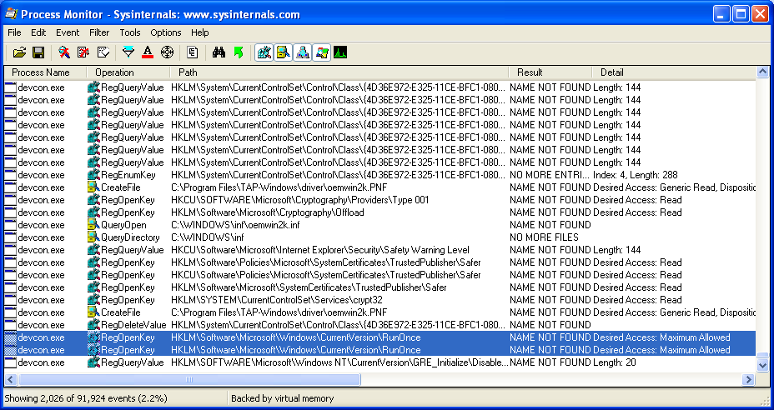
Task: Click the horizontal scrollbar right arrow
Action: click(x=749, y=379)
